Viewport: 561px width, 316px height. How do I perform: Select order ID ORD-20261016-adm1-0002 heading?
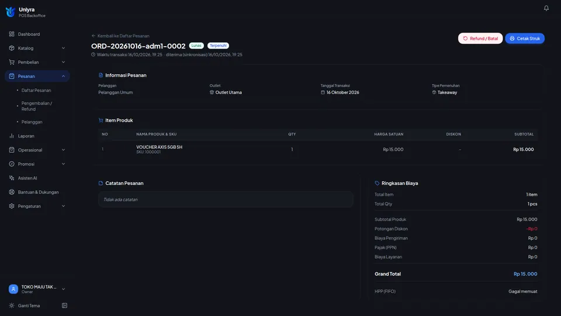(138, 46)
